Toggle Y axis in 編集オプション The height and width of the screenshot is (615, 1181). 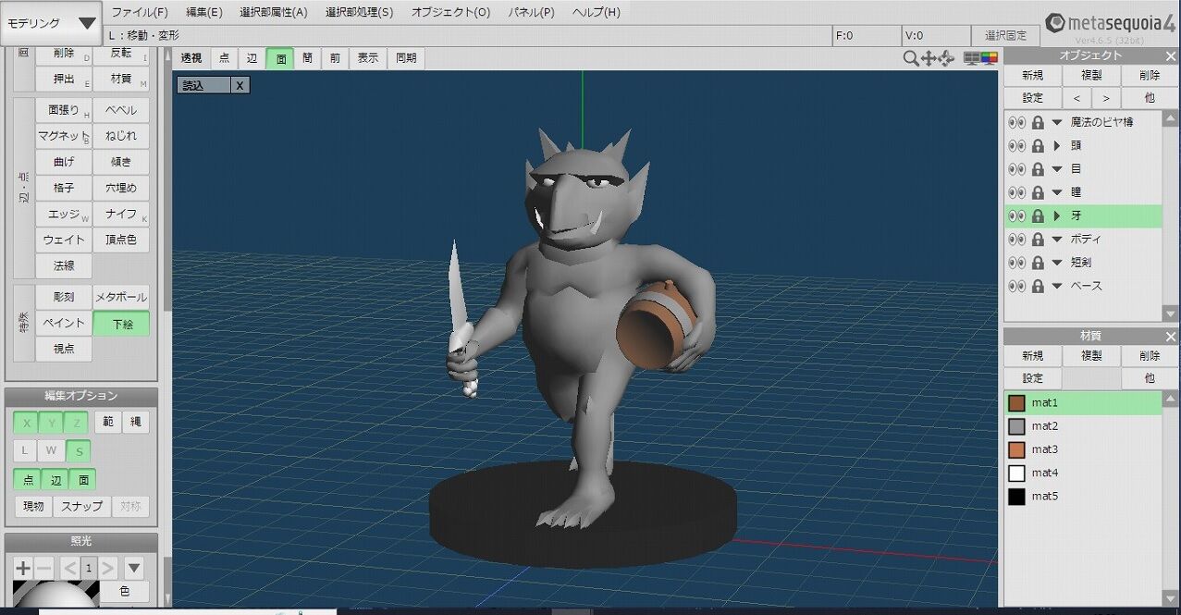coord(51,423)
